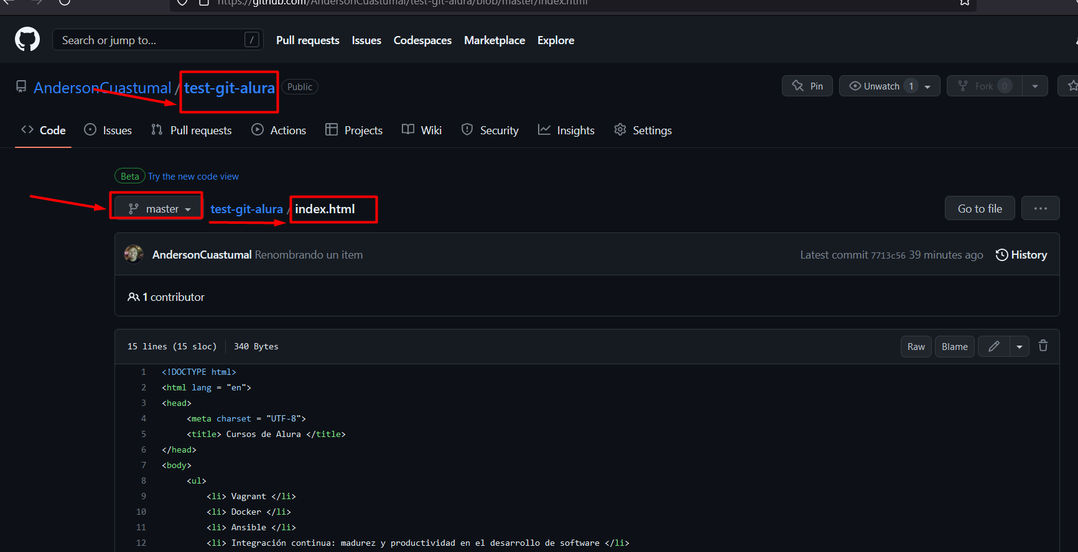Switch to the Projects tab

(x=354, y=130)
